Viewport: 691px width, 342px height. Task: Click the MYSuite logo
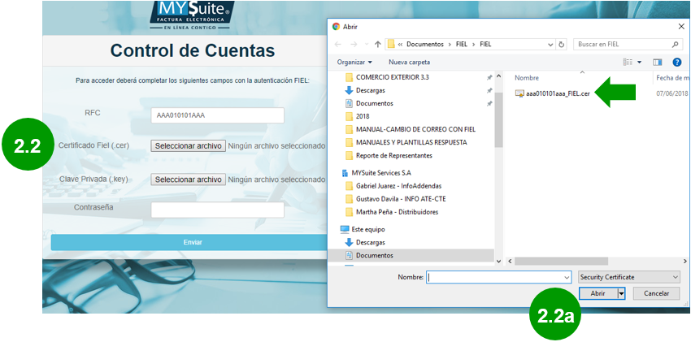click(x=190, y=15)
